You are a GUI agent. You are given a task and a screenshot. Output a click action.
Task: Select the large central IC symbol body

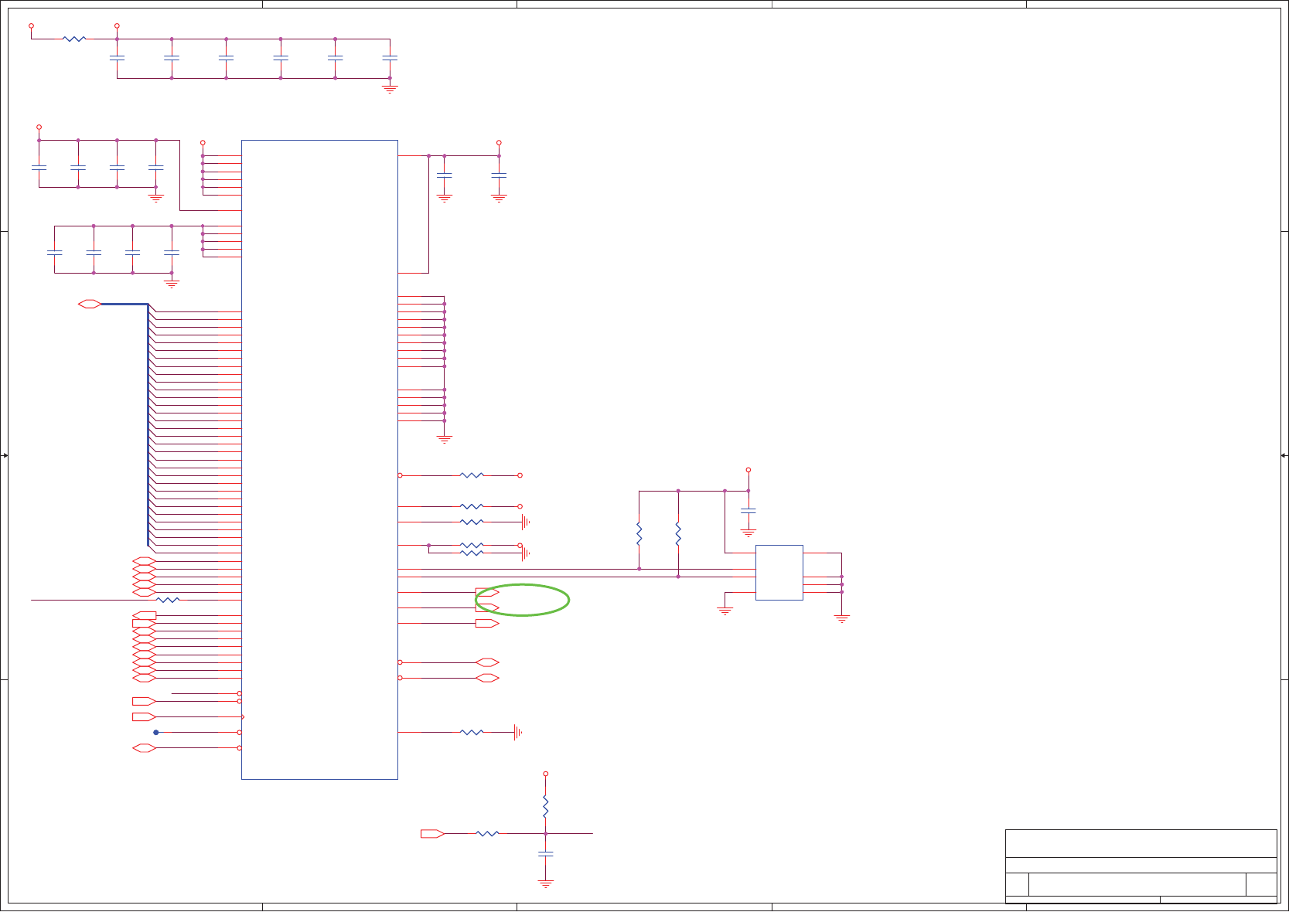(x=319, y=459)
